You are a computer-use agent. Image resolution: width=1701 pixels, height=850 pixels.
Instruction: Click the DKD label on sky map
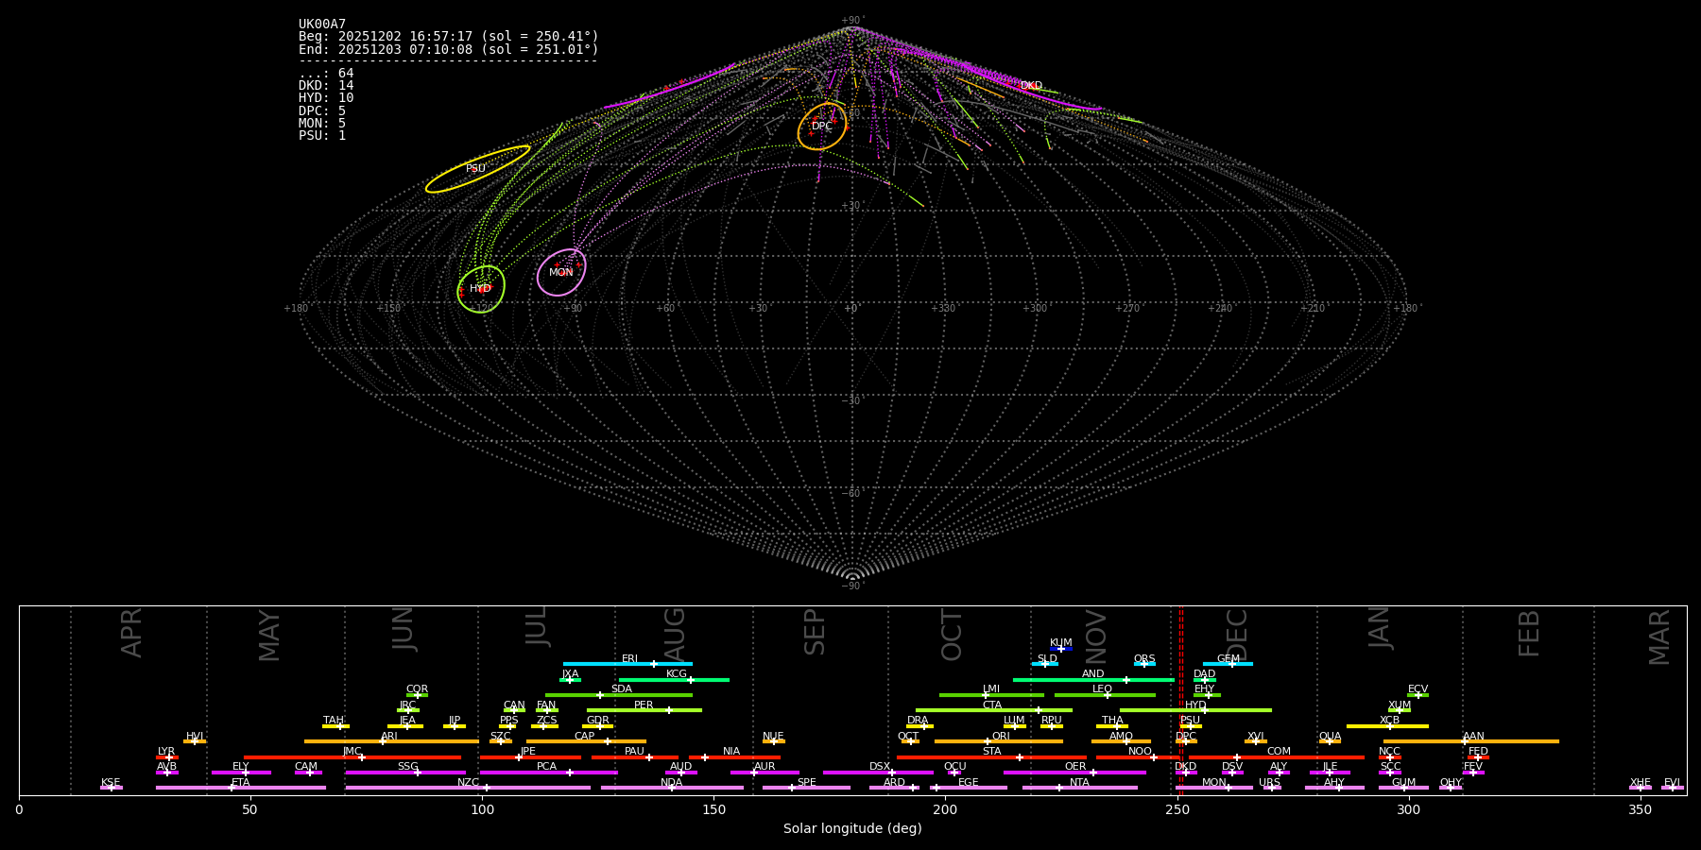pyautogui.click(x=1031, y=86)
